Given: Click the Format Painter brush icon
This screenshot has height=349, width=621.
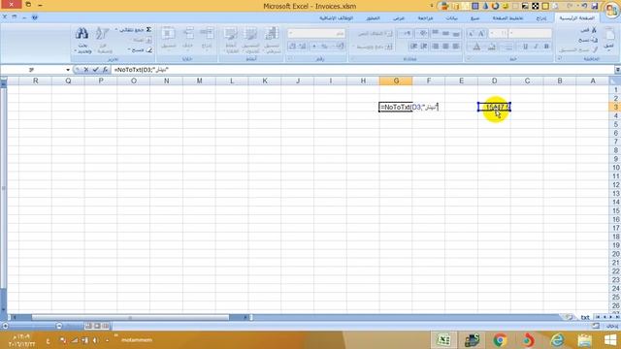Looking at the screenshot, I should (x=595, y=49).
